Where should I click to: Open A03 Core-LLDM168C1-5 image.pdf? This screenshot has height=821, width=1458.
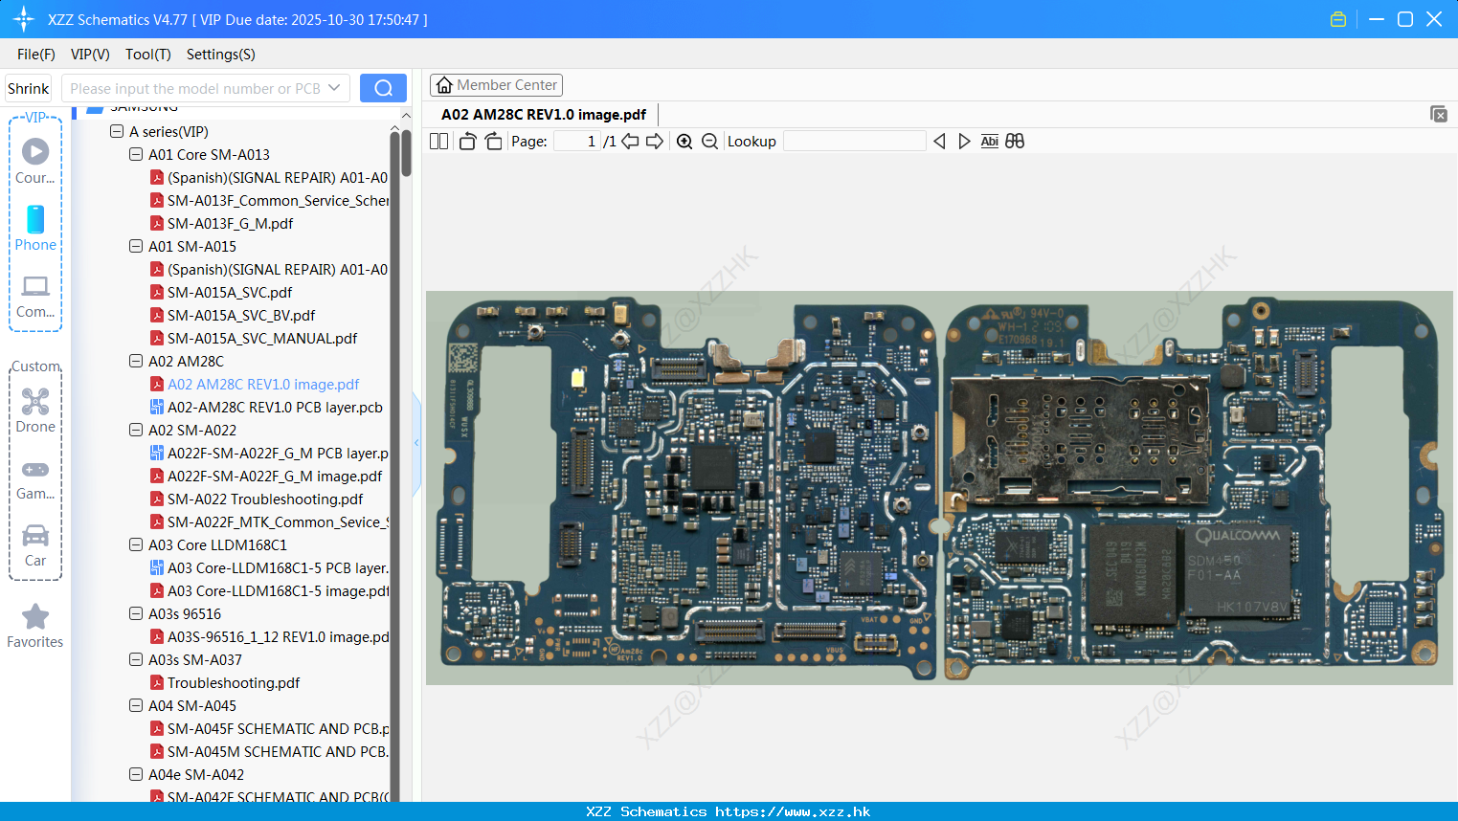click(278, 590)
